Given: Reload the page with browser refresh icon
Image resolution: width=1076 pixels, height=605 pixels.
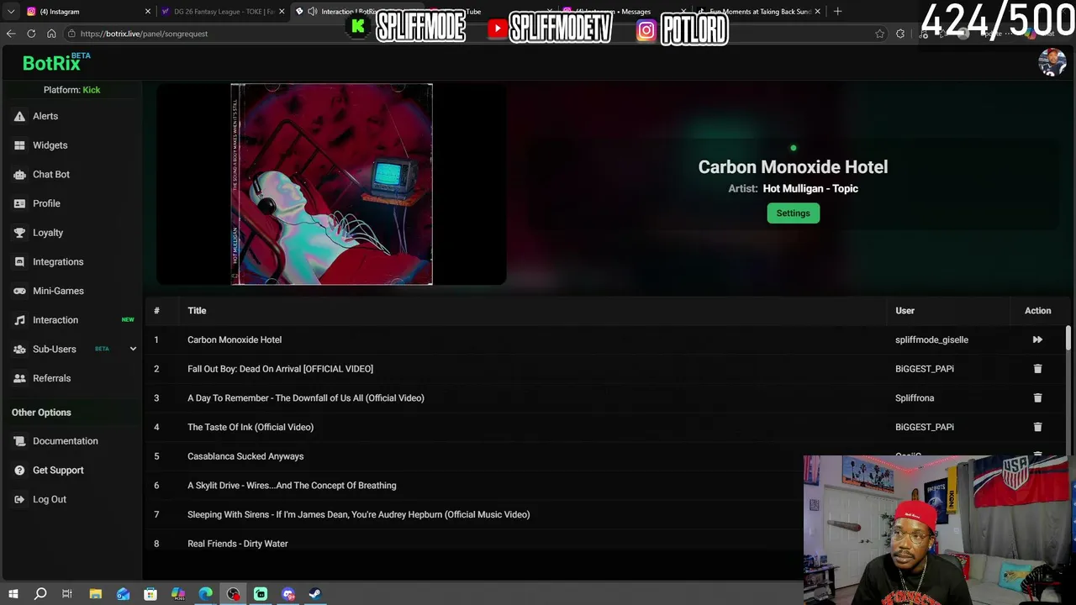Looking at the screenshot, I should [x=31, y=34].
